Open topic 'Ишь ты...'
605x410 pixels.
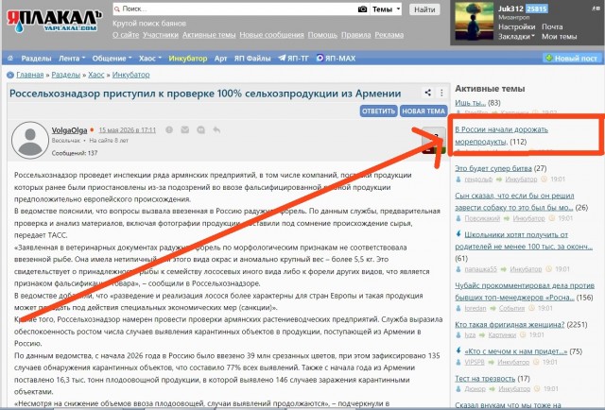tap(471, 103)
